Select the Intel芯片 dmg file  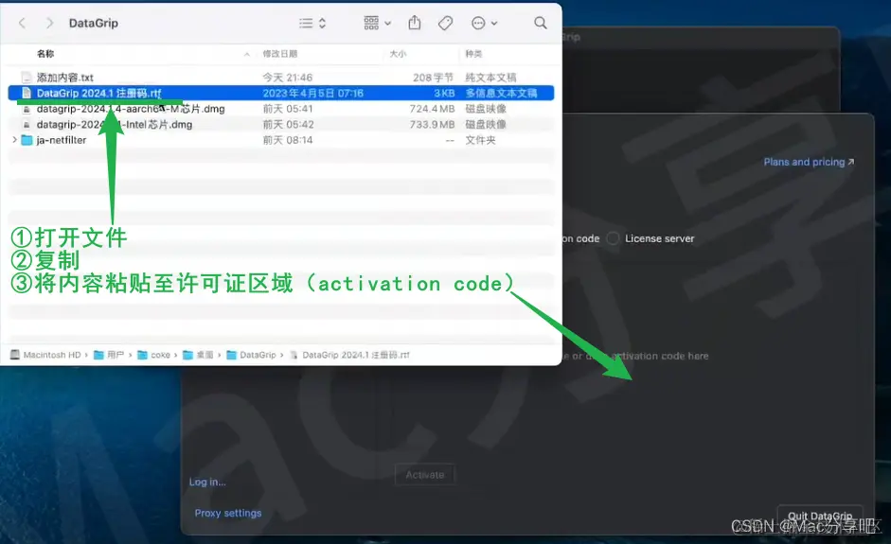point(280,124)
